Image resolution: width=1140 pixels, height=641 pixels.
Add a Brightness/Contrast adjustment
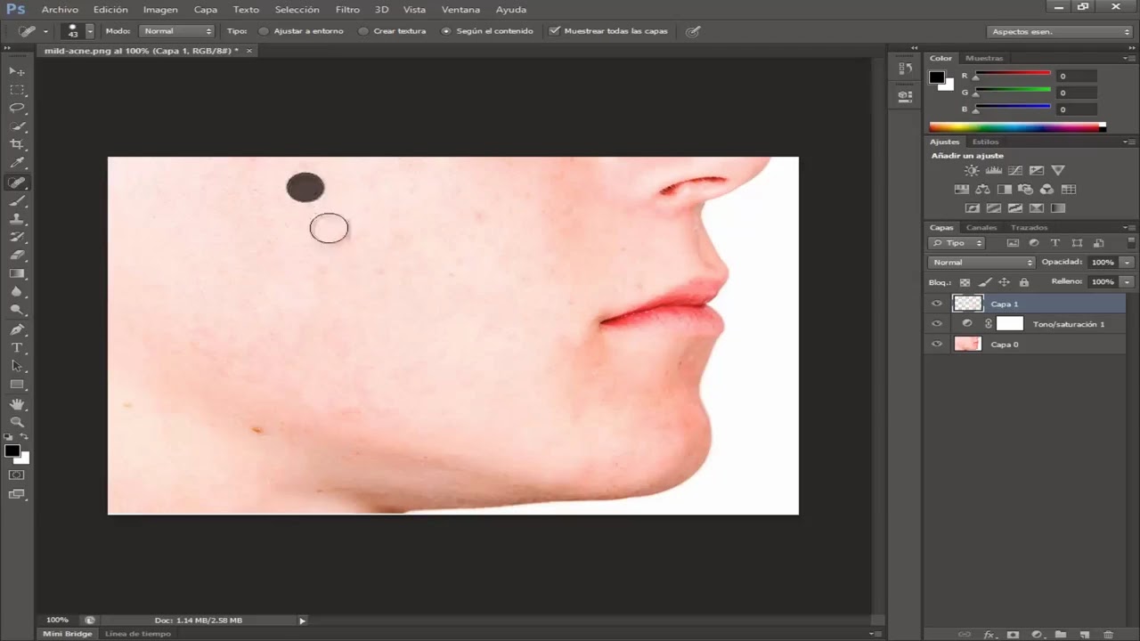tap(972, 170)
